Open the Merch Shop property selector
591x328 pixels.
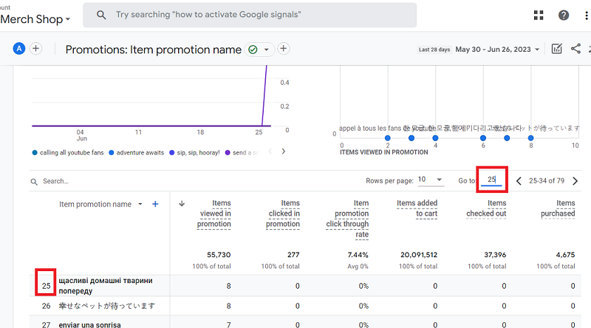tap(35, 18)
